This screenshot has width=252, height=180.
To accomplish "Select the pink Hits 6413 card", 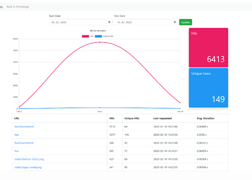I will [x=208, y=48].
